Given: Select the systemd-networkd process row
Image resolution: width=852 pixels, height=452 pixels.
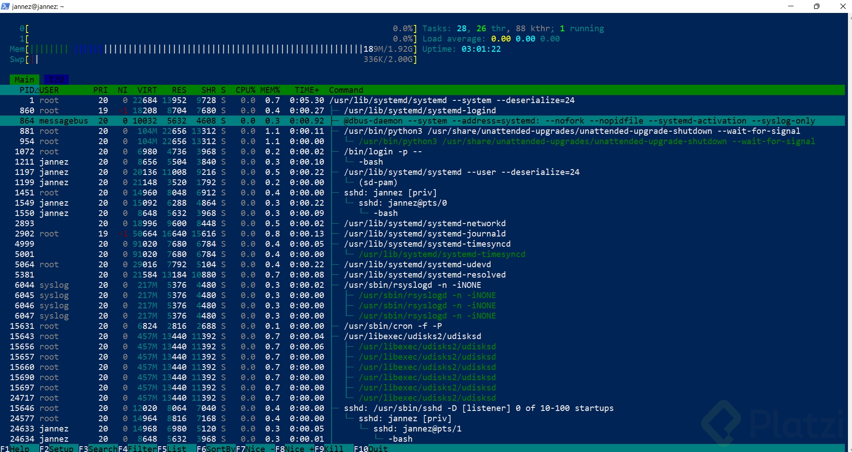Looking at the screenshot, I should point(422,224).
